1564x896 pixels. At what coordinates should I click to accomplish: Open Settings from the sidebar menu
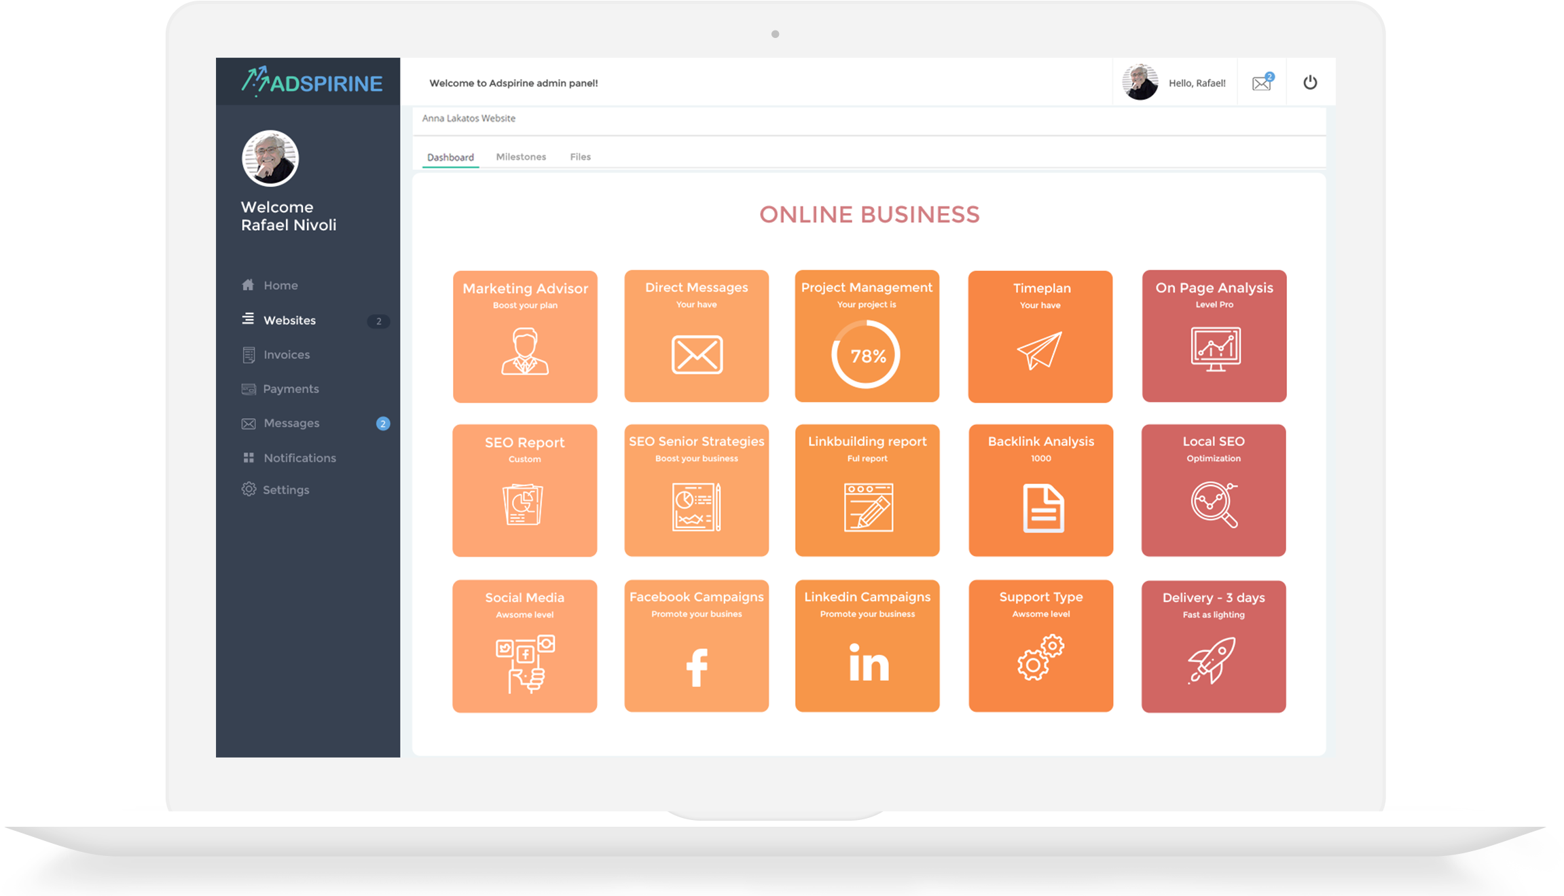285,490
